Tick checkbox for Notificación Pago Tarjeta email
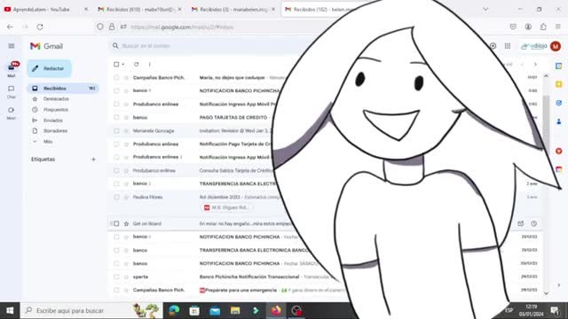The image size is (568, 319). 116,144
